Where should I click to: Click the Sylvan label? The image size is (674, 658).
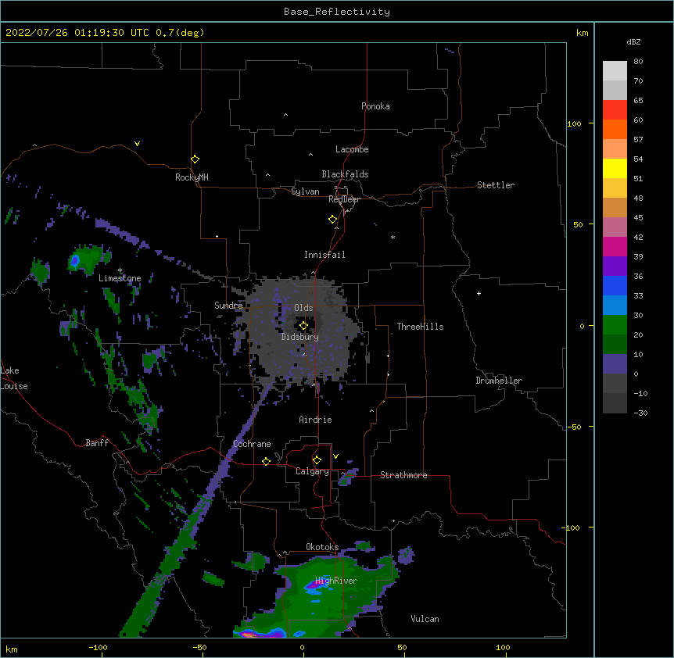(x=305, y=191)
